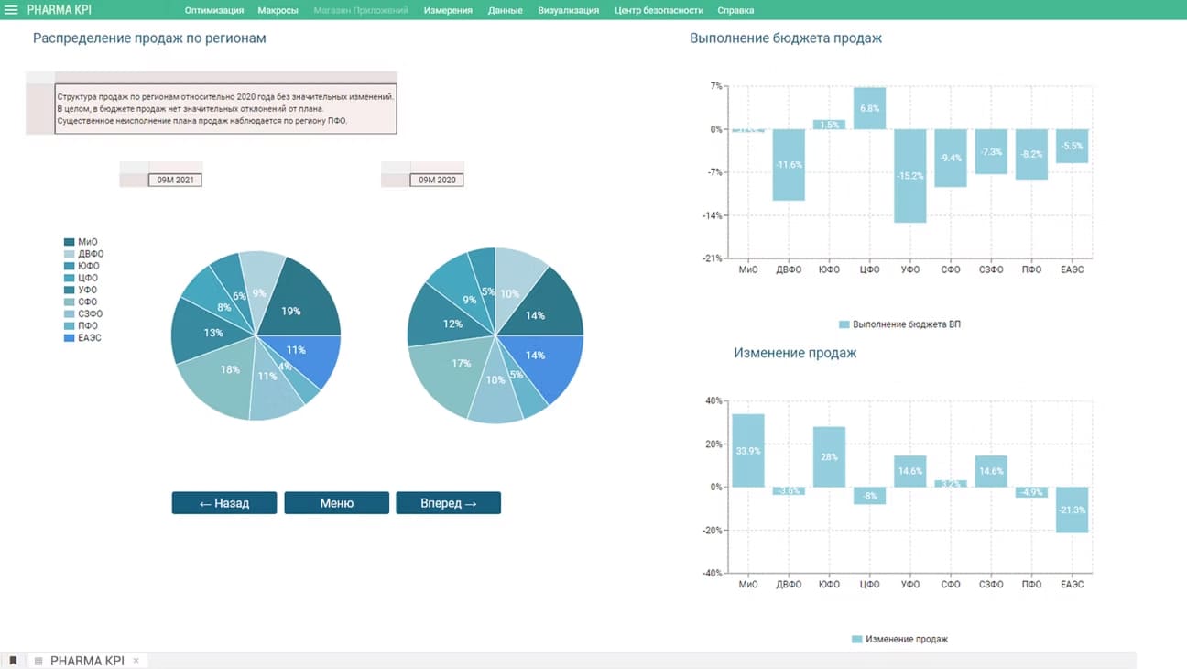This screenshot has height=669, width=1187.
Task: Click the Назад button
Action: [x=224, y=503]
